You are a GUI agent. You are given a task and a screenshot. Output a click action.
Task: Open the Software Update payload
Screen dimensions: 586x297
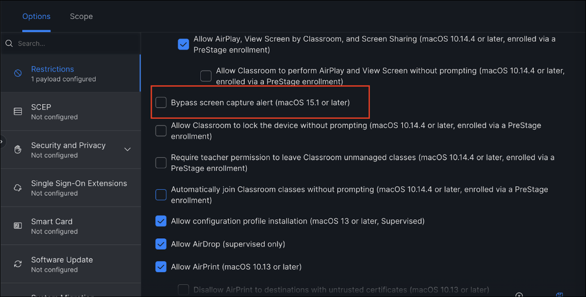click(x=62, y=264)
